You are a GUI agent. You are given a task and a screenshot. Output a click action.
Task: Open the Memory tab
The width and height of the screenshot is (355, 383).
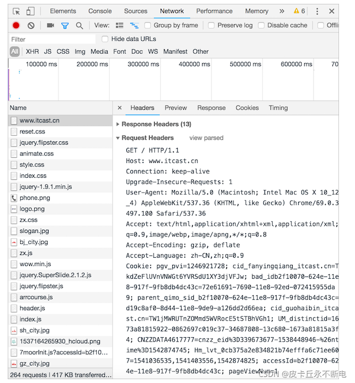[257, 11]
